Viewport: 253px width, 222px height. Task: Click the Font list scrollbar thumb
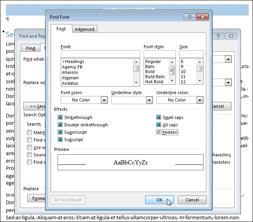click(136, 68)
